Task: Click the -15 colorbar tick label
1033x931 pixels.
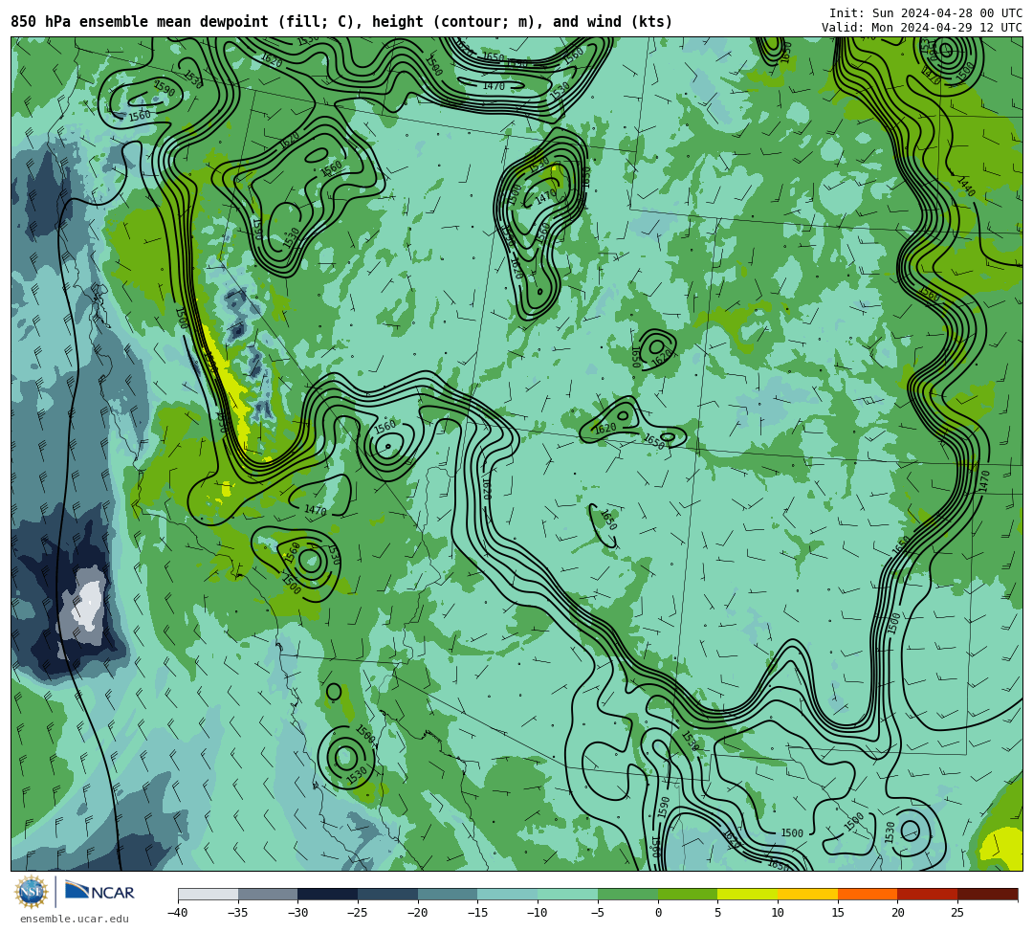Action: [x=477, y=913]
